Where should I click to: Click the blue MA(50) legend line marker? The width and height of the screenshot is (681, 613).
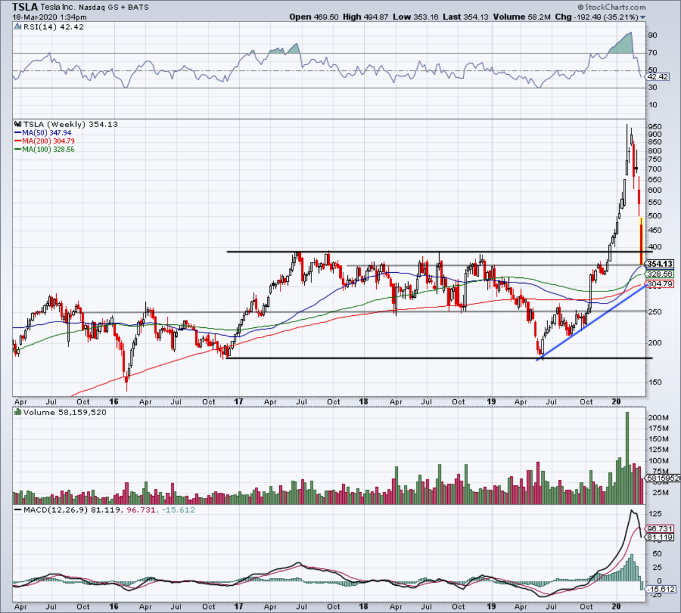click(18, 133)
